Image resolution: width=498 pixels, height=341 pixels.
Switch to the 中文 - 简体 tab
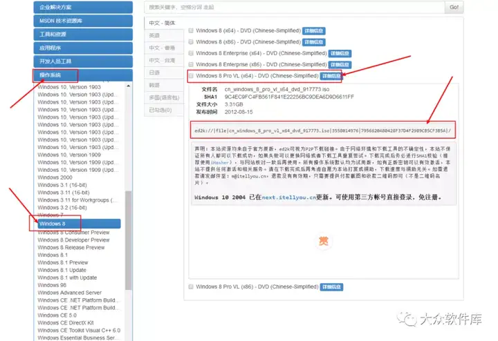164,23
